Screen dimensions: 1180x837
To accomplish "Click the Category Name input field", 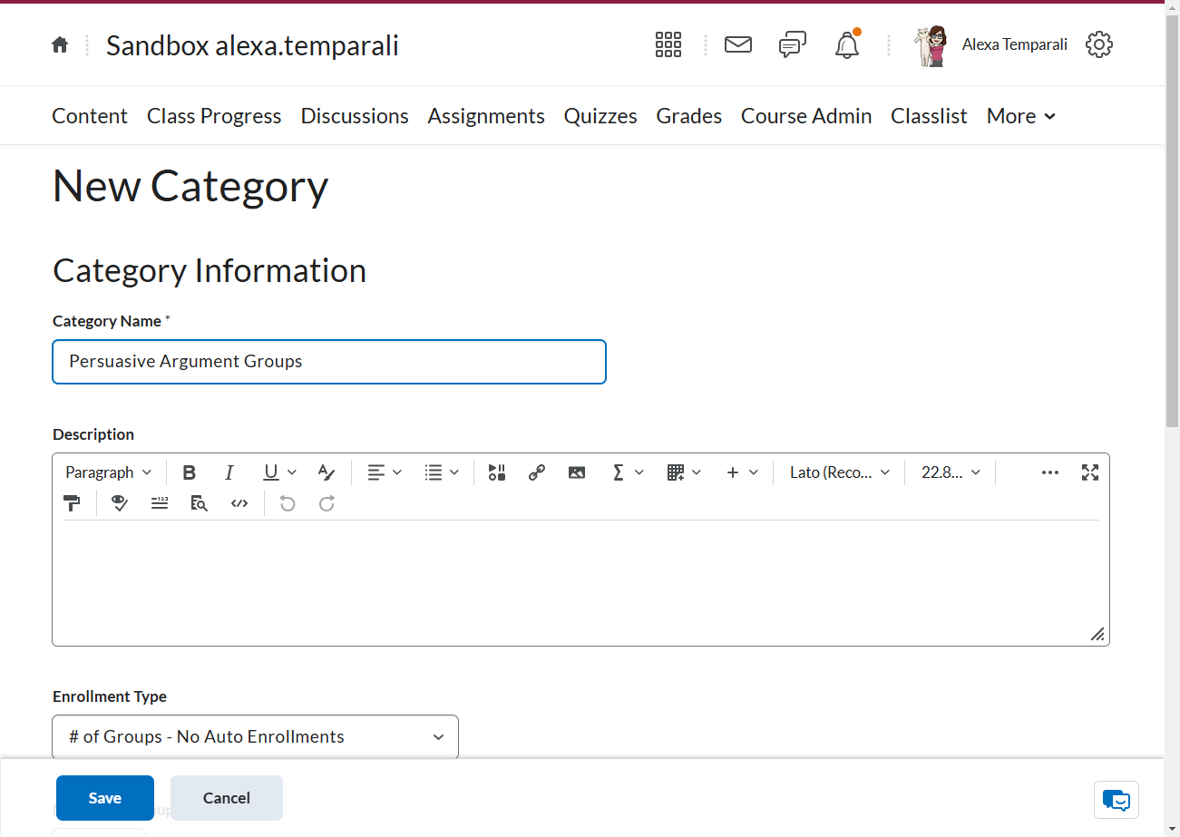I will tap(329, 362).
